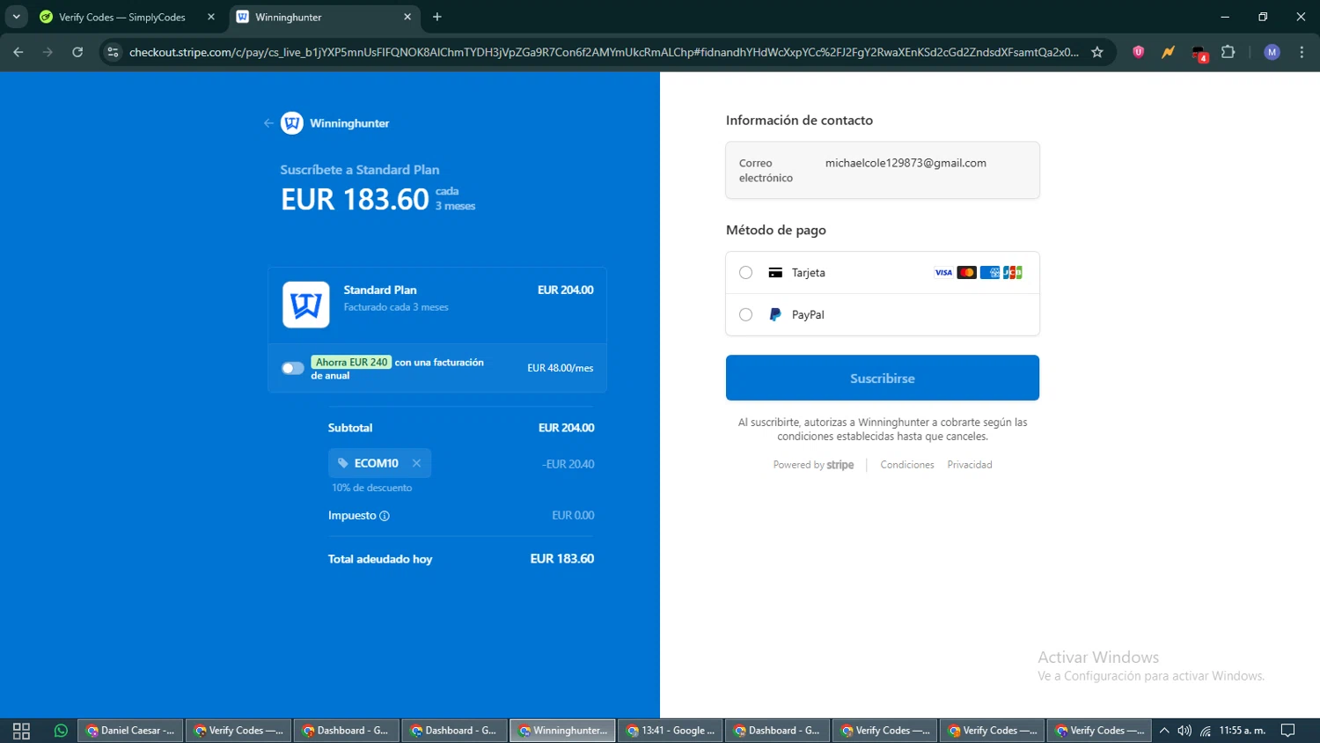Click the Winninghunter logo in the header
The width and height of the screenshot is (1320, 743).
coord(292,123)
